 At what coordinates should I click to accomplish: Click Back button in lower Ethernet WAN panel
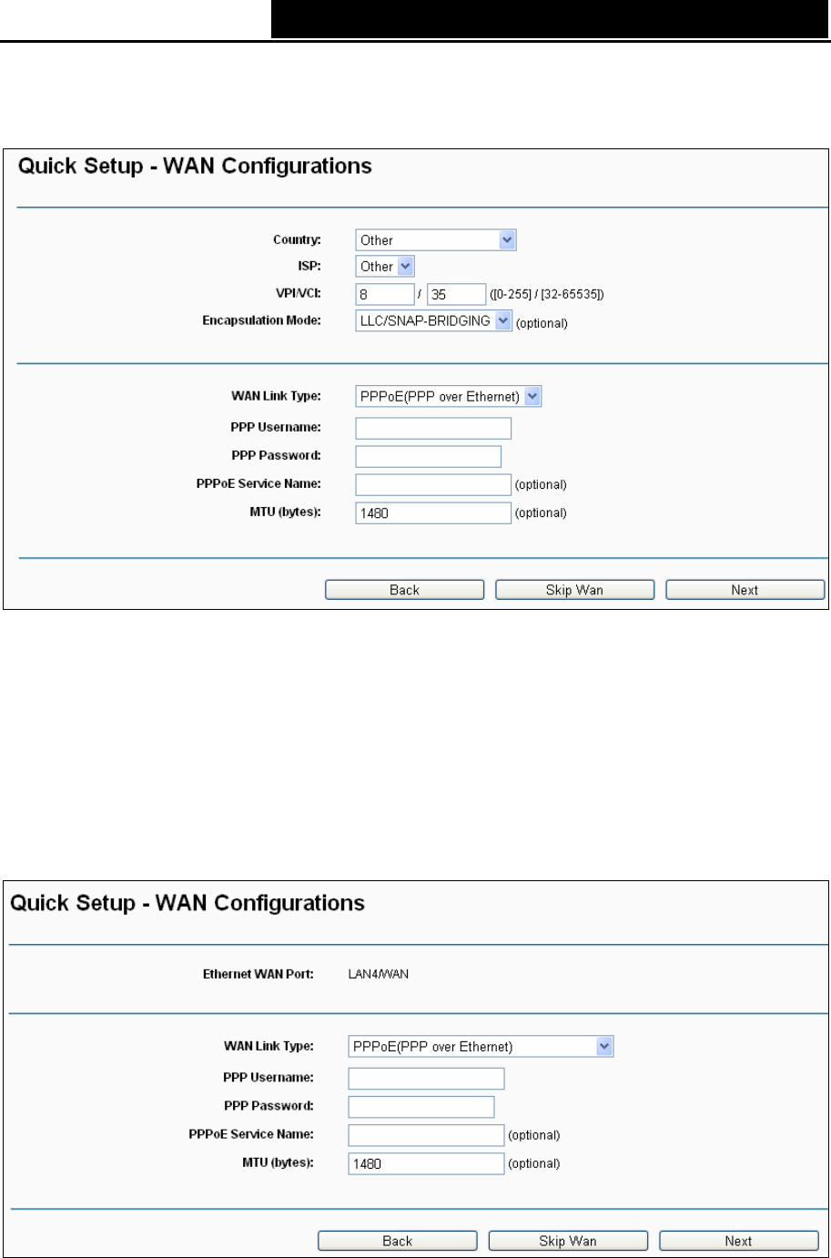click(397, 1241)
